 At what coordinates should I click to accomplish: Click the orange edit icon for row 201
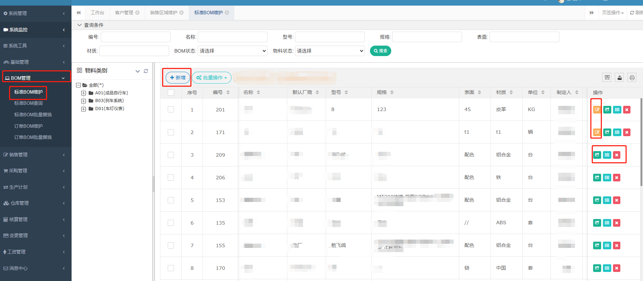click(x=597, y=110)
